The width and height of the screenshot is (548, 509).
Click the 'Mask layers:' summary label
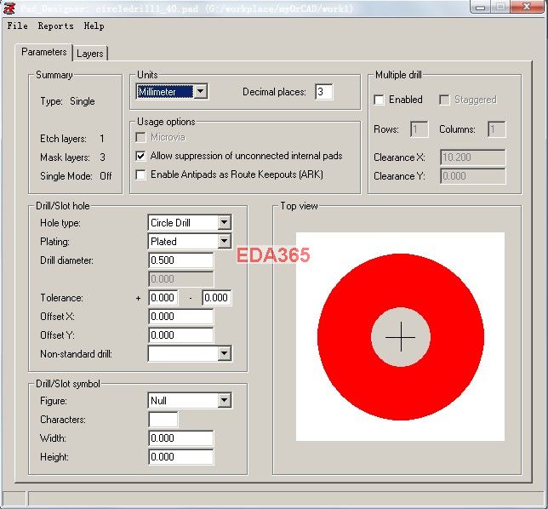65,157
